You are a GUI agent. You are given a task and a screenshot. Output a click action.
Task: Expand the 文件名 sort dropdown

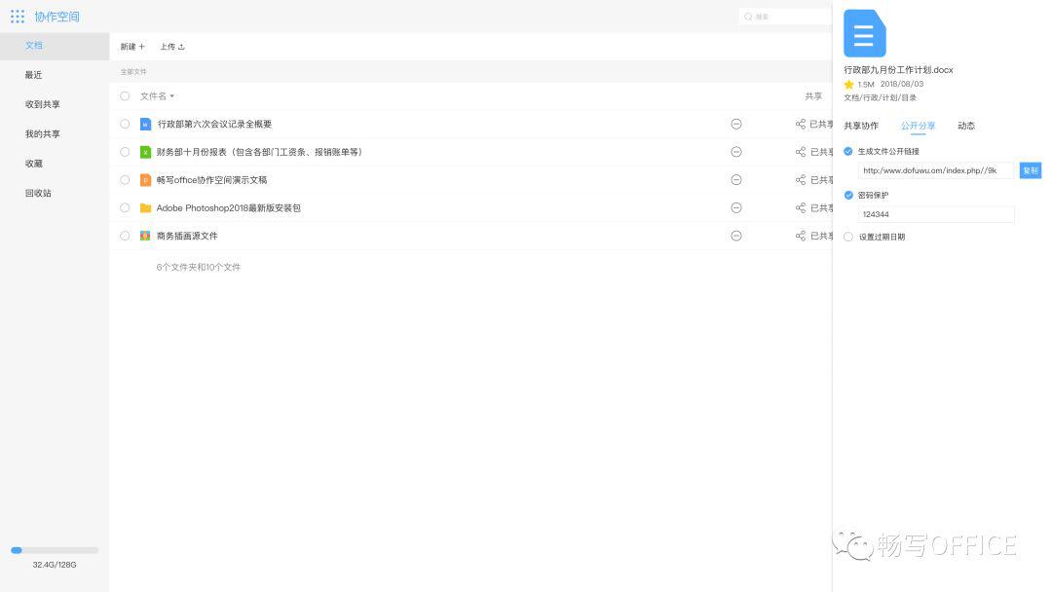[x=157, y=95]
